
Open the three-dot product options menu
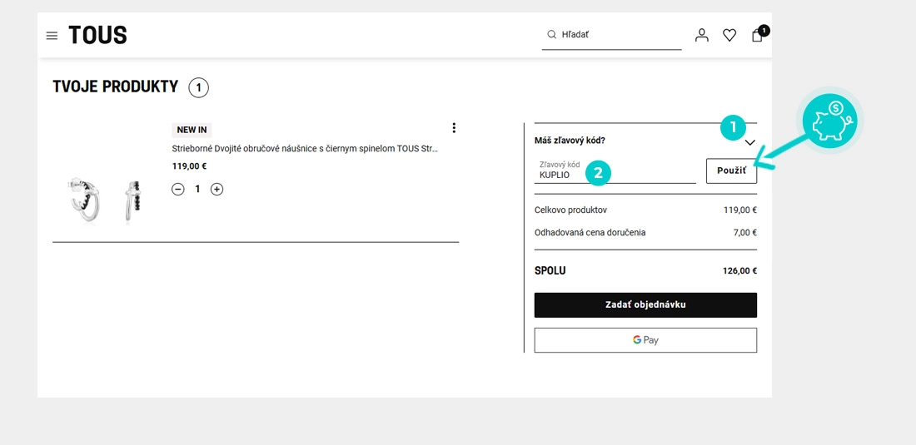454,128
